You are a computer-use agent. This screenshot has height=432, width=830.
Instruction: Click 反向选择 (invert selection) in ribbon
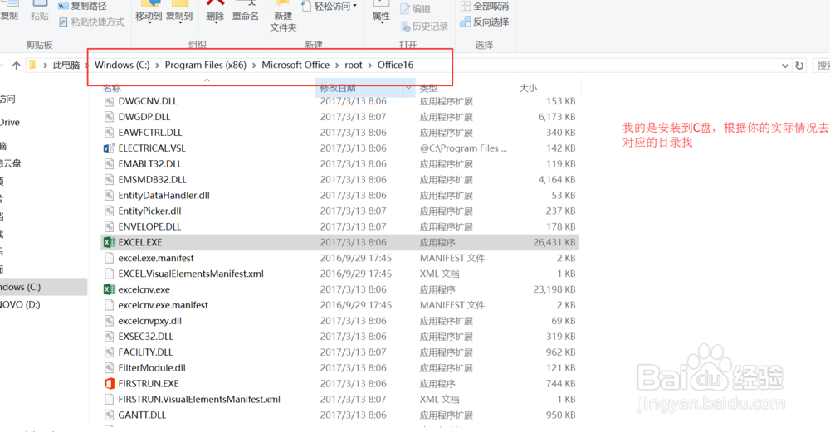pyautogui.click(x=485, y=22)
